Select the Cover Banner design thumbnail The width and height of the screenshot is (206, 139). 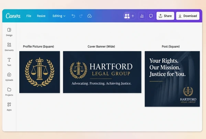point(102,72)
